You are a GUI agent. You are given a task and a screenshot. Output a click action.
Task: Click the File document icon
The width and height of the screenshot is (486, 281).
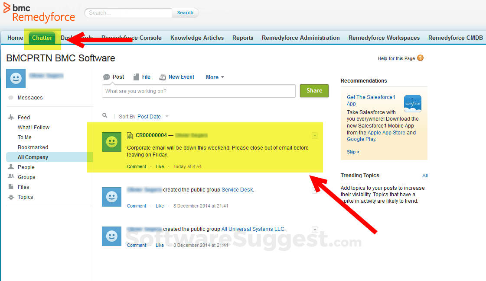click(136, 77)
